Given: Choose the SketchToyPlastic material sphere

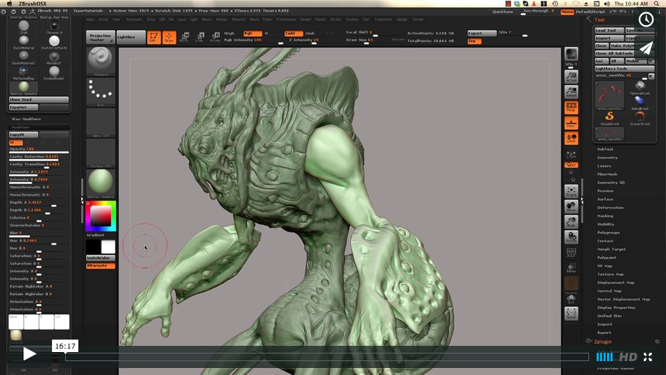Looking at the screenshot, I should click(x=54, y=42).
